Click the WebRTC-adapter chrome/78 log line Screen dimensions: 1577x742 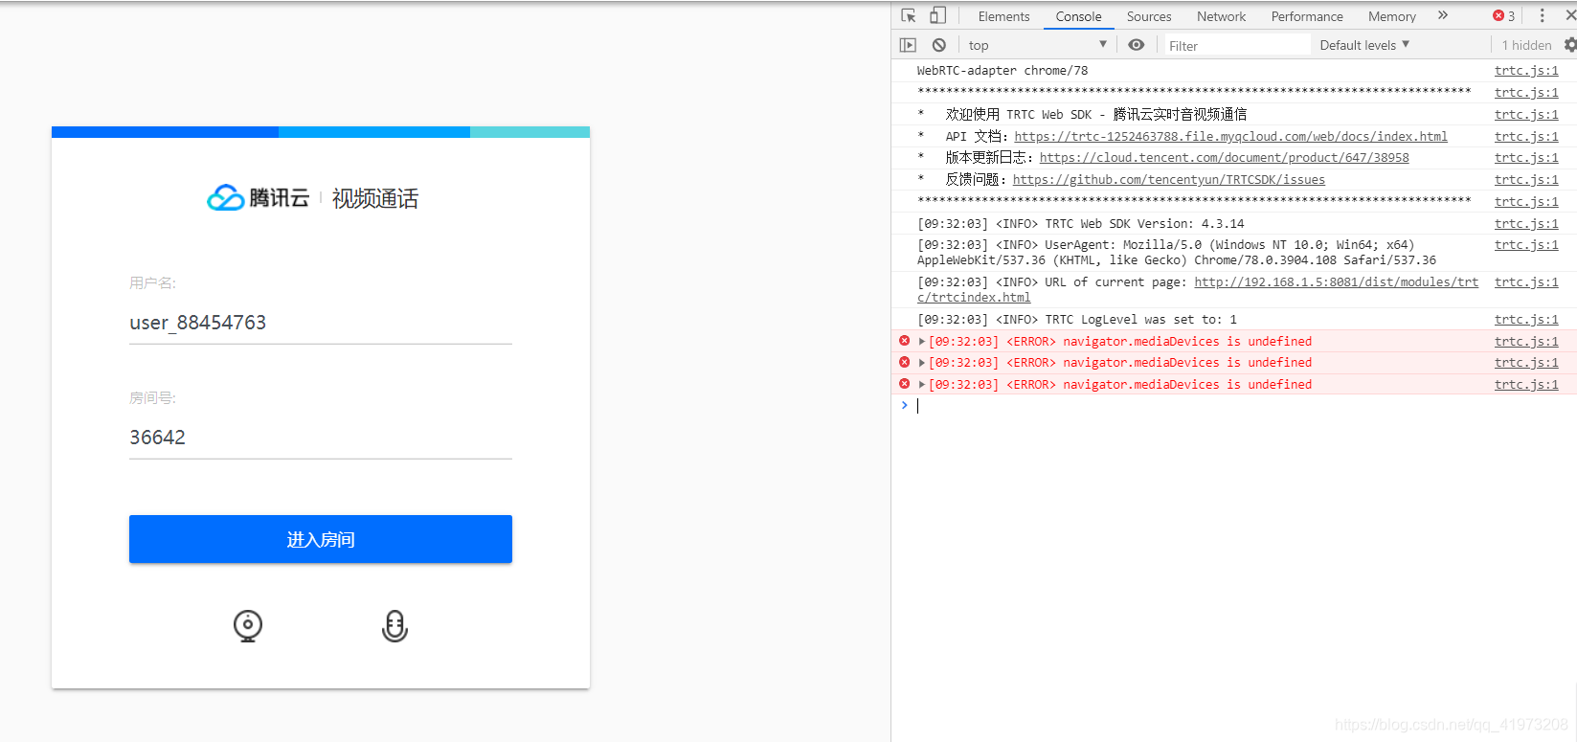1002,71
